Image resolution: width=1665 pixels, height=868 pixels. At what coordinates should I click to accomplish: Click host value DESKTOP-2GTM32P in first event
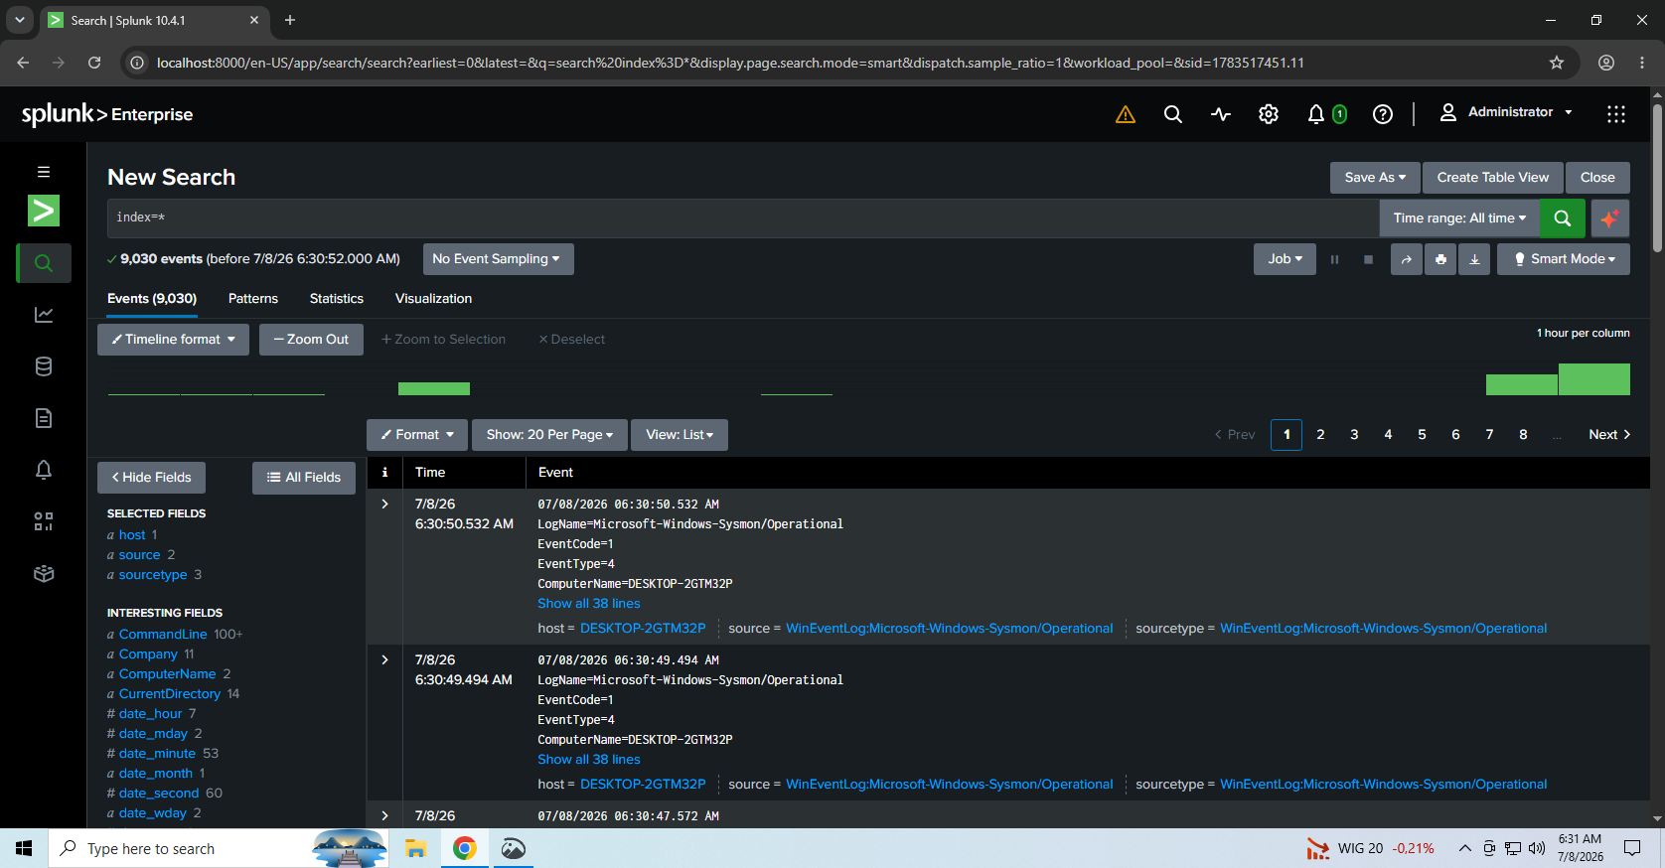click(643, 629)
